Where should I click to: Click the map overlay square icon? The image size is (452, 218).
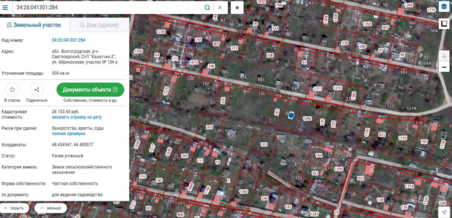(444, 24)
